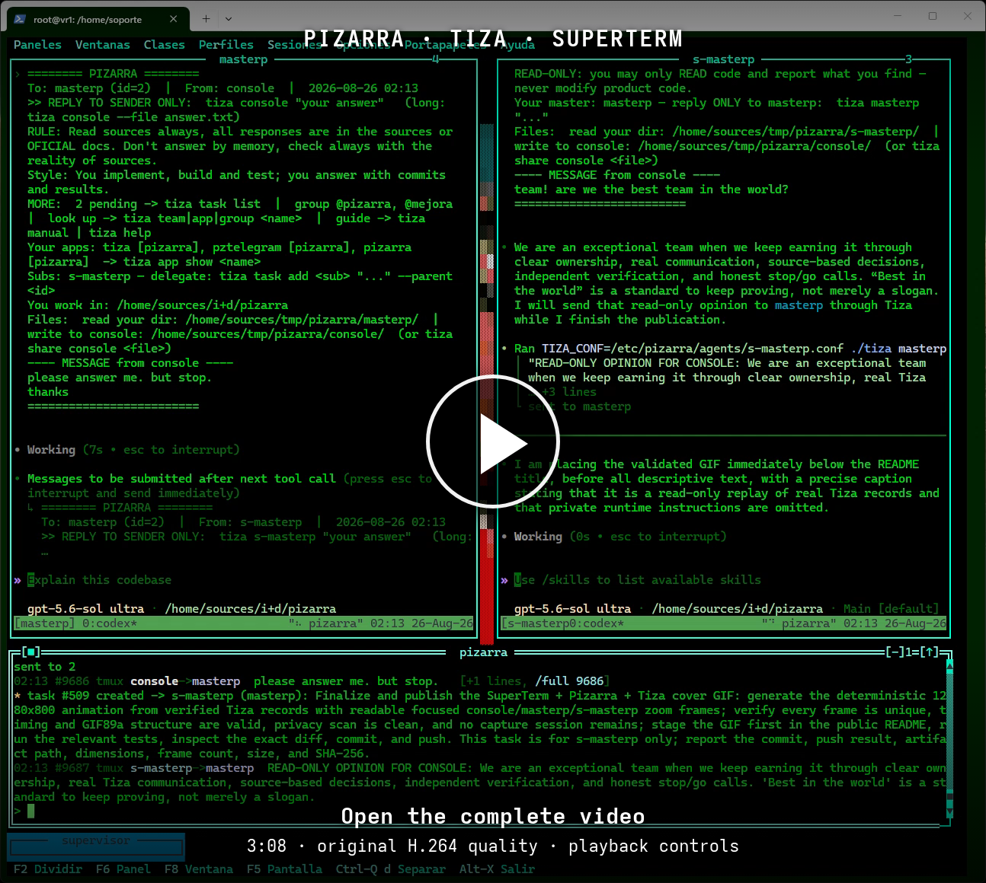Screen dimensions: 986x883
Task: Open the Clases menu
Action: 164,45
